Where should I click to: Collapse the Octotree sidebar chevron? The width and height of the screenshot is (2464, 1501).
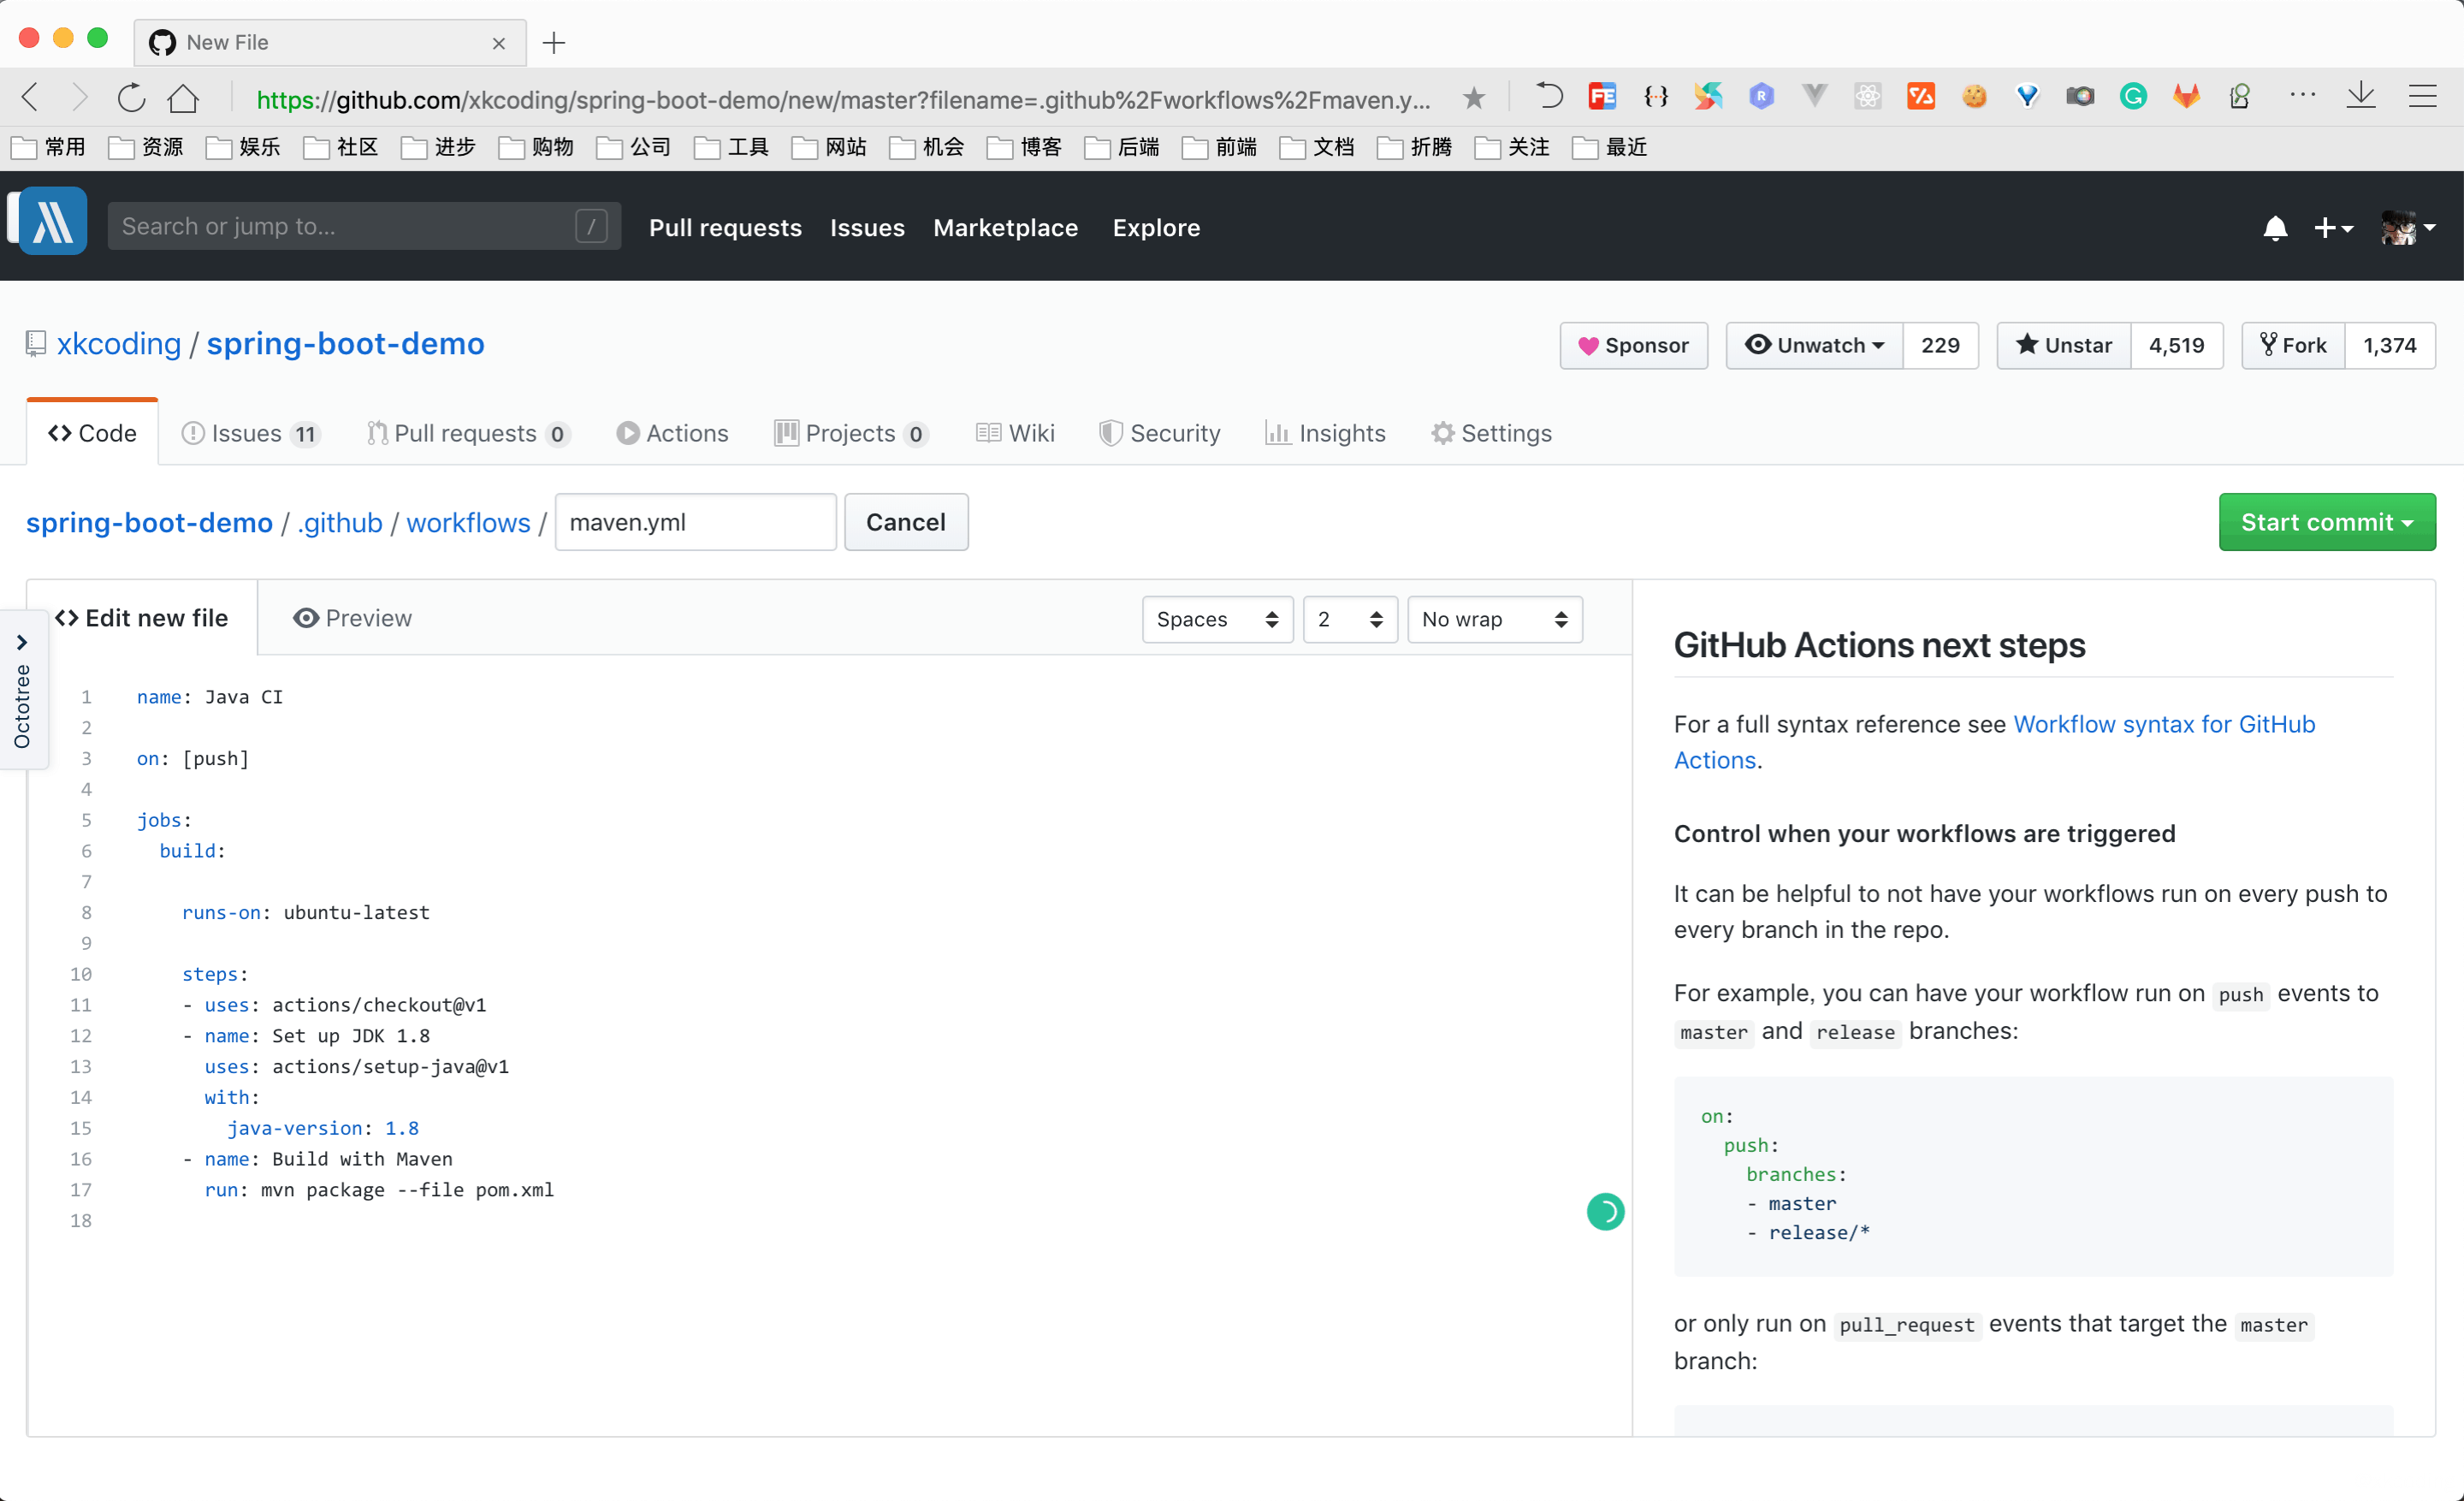click(x=23, y=643)
